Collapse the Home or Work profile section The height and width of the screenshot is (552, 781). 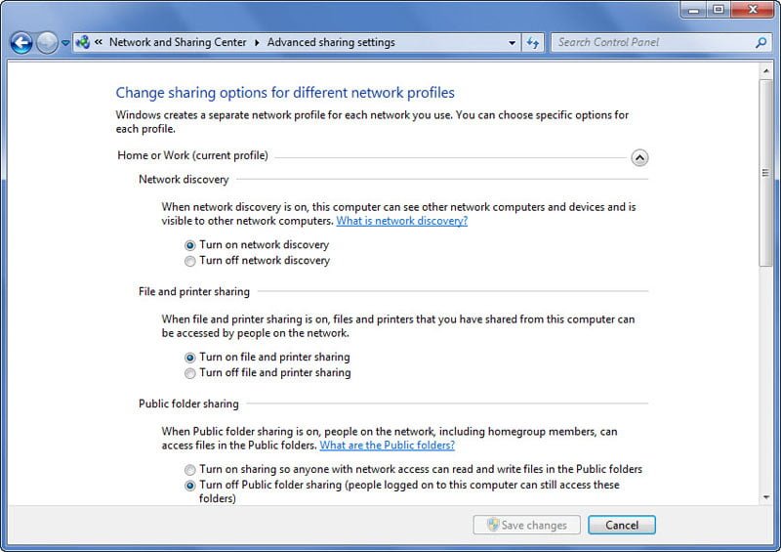639,156
